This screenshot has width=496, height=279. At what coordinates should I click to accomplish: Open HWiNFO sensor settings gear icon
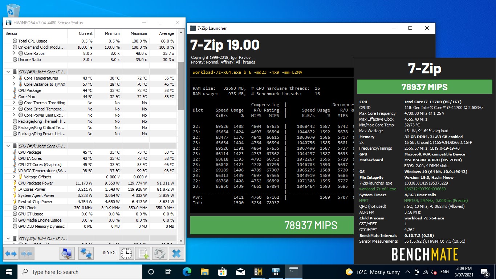pos(159,254)
